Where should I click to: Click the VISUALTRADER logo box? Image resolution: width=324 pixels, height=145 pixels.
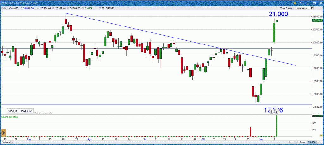click(20, 111)
